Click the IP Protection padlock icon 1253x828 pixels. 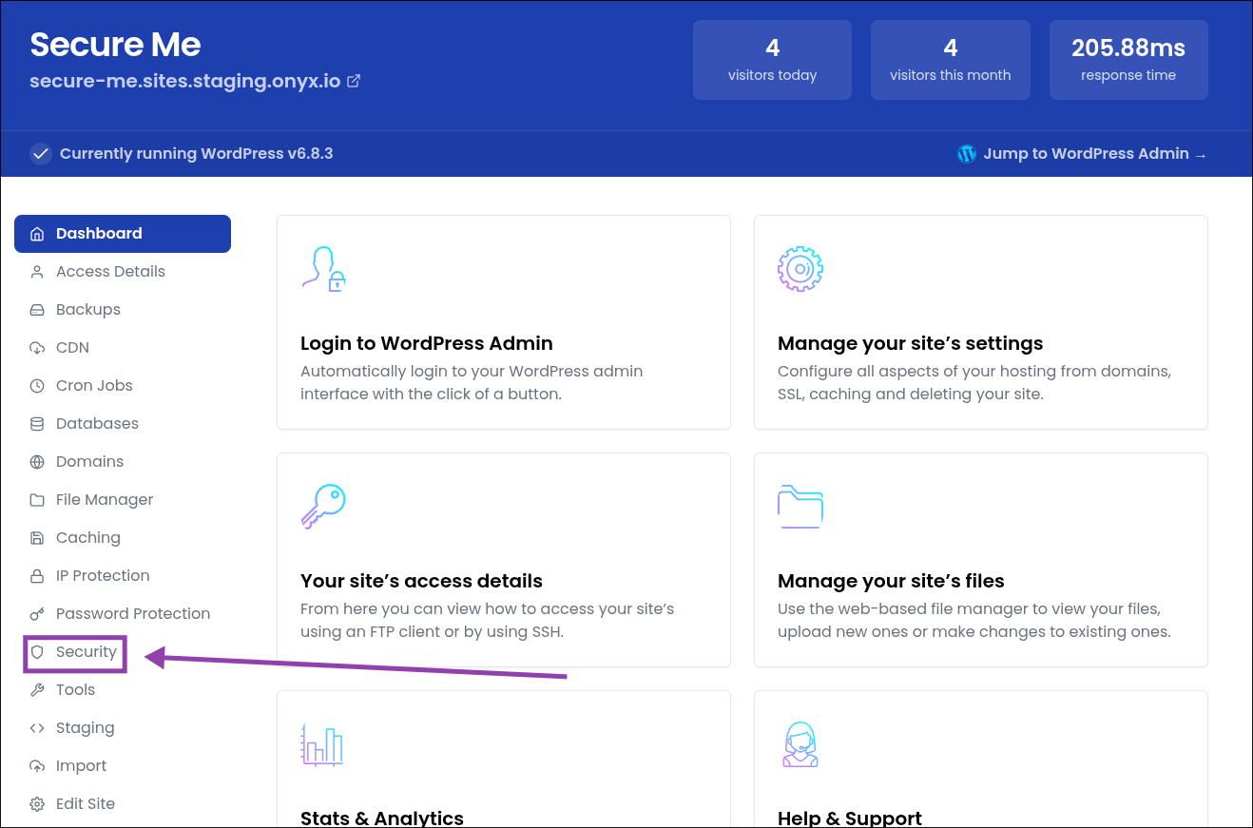[37, 576]
